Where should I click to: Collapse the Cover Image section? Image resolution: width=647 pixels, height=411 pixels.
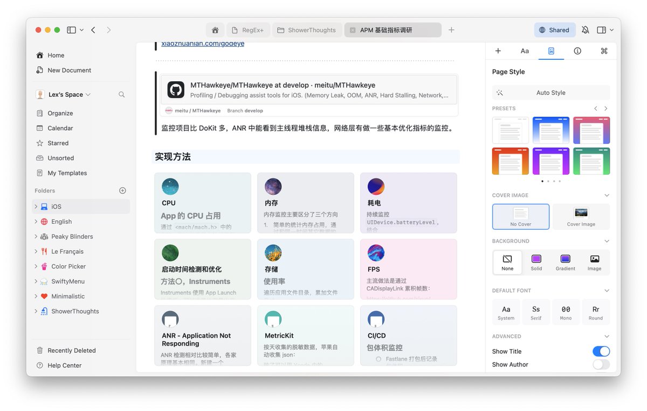(607, 195)
